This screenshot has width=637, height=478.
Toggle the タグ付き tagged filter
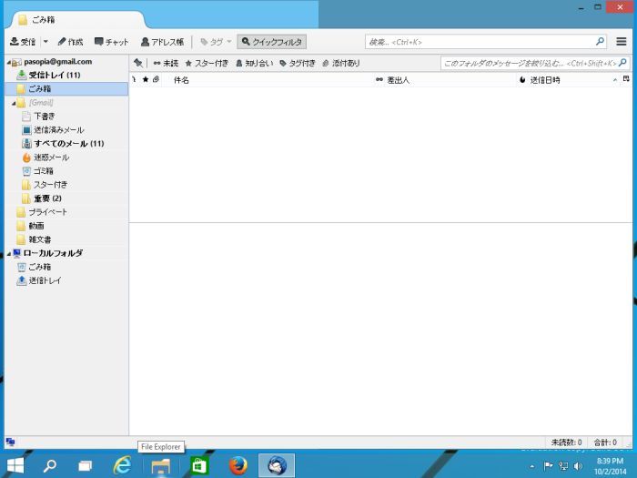tap(298, 63)
